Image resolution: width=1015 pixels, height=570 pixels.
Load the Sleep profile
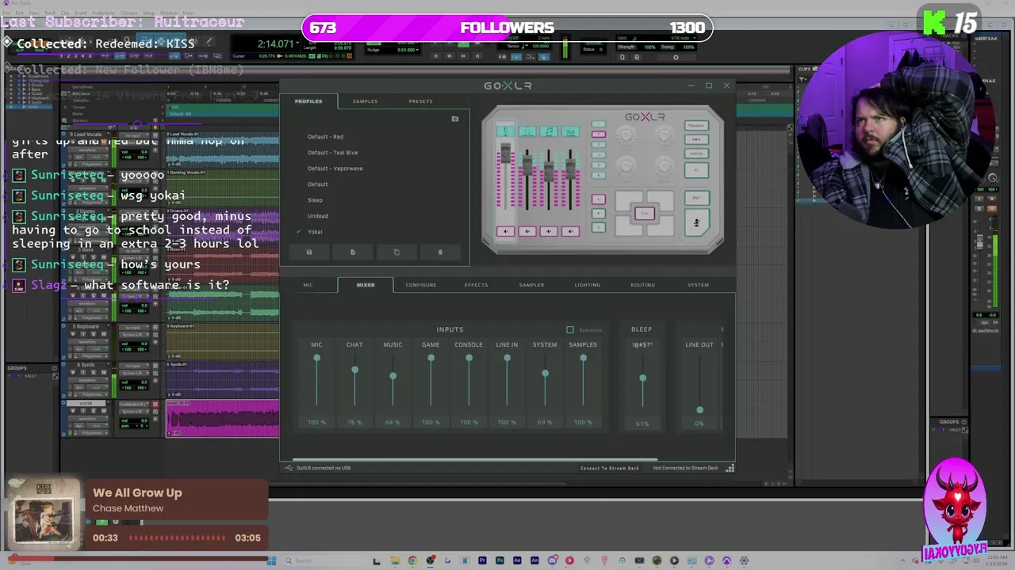pyautogui.click(x=315, y=200)
